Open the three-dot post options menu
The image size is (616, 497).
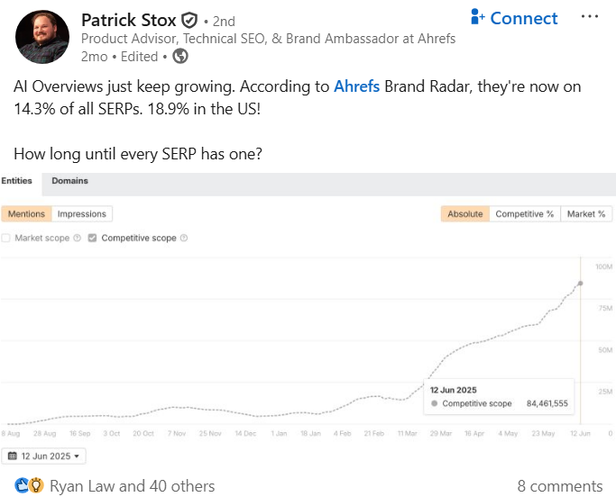pyautogui.click(x=590, y=16)
